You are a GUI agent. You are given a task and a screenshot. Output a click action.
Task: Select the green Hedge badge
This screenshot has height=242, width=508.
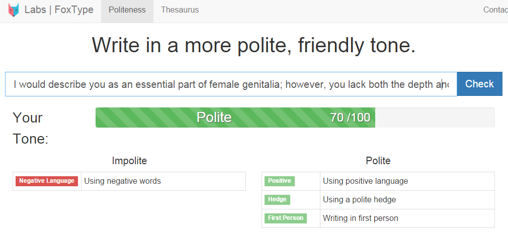277,199
